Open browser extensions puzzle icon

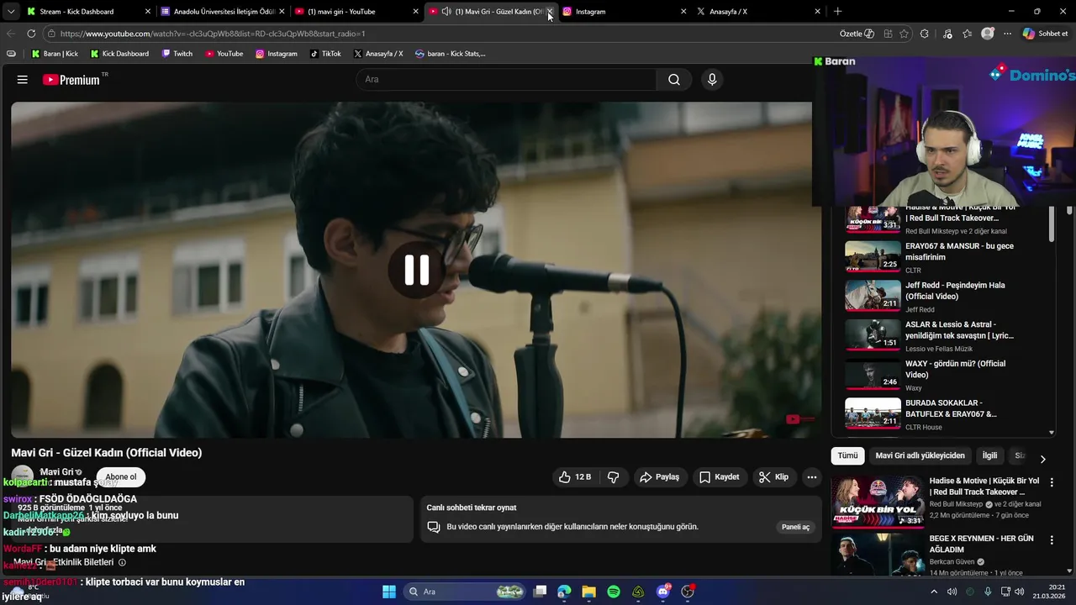point(925,34)
